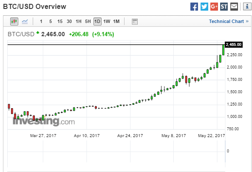Share on the StockTwits icon
Viewport: 252px width, 172px height.
point(224,7)
